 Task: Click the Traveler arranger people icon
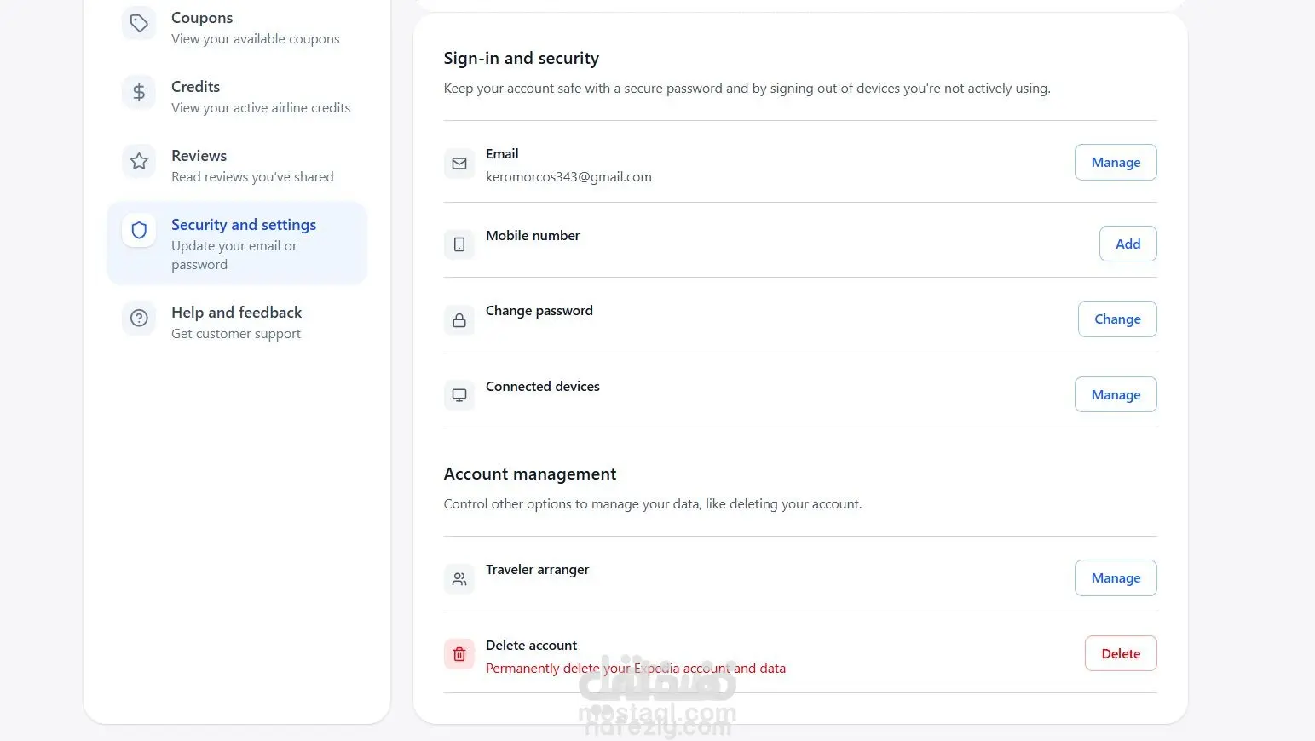(x=459, y=579)
